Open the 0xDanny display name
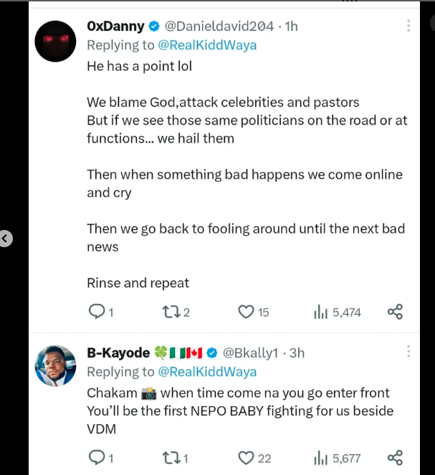The height and width of the screenshot is (475, 435). pos(115,27)
